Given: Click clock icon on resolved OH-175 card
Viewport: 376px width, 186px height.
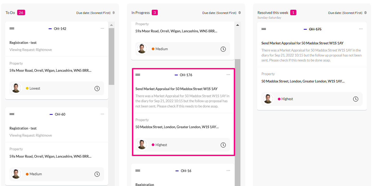Looking at the screenshot, I should pos(356,99).
